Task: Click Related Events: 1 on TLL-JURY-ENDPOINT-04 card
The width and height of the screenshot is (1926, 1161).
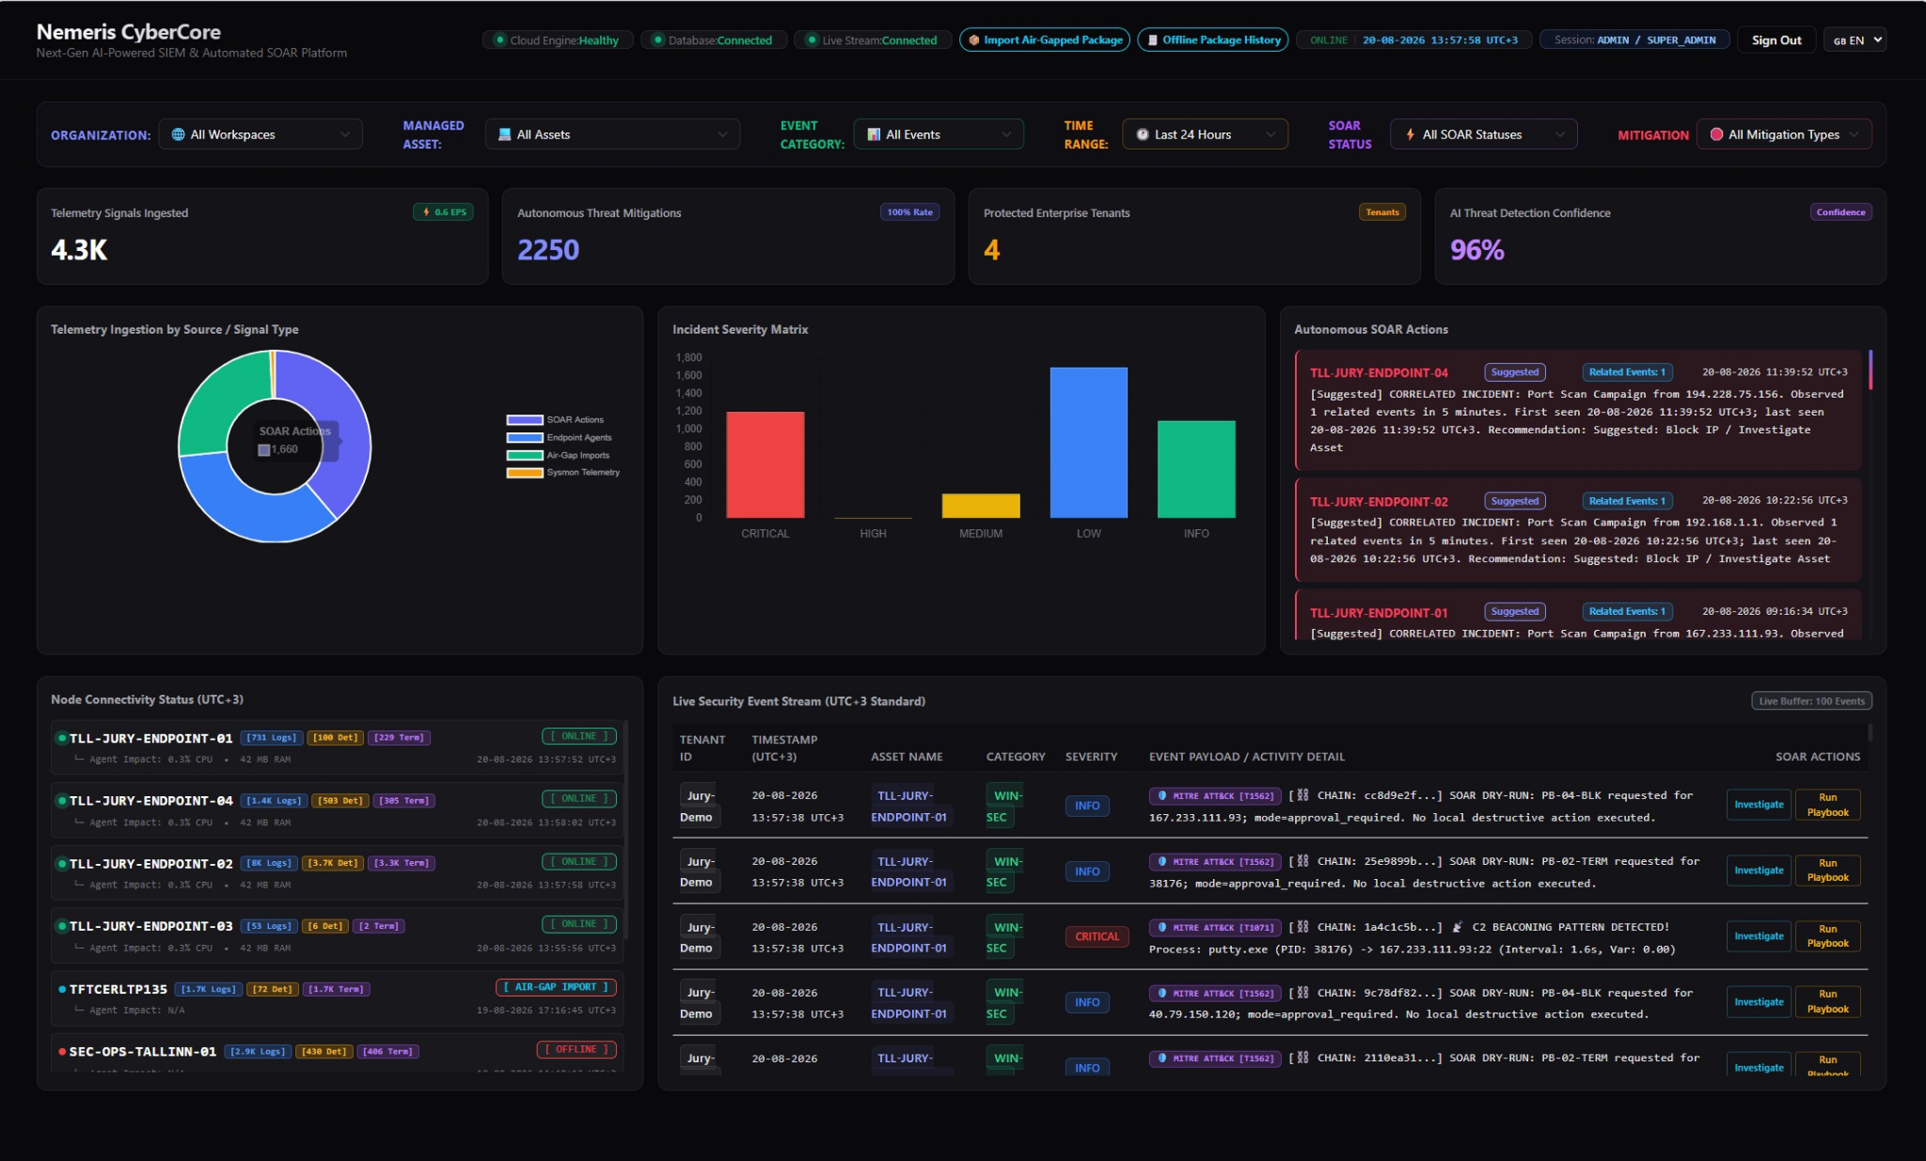Action: click(1626, 372)
